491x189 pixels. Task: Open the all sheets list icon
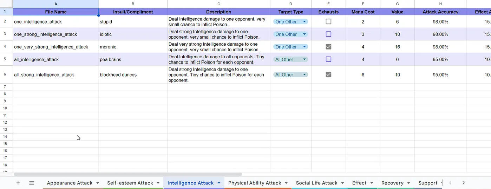(x=32, y=183)
